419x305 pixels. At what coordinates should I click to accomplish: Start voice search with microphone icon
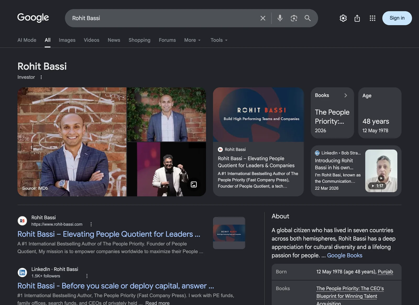tap(280, 18)
